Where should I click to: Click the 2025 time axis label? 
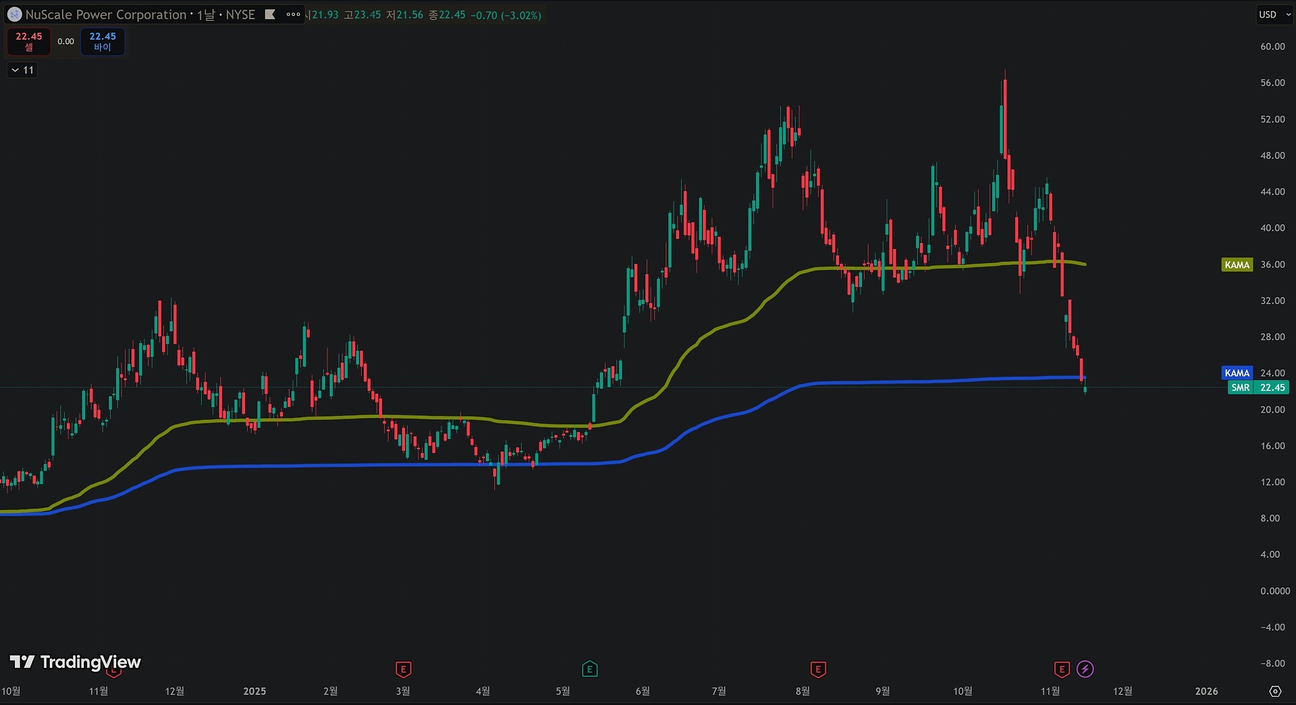[254, 691]
